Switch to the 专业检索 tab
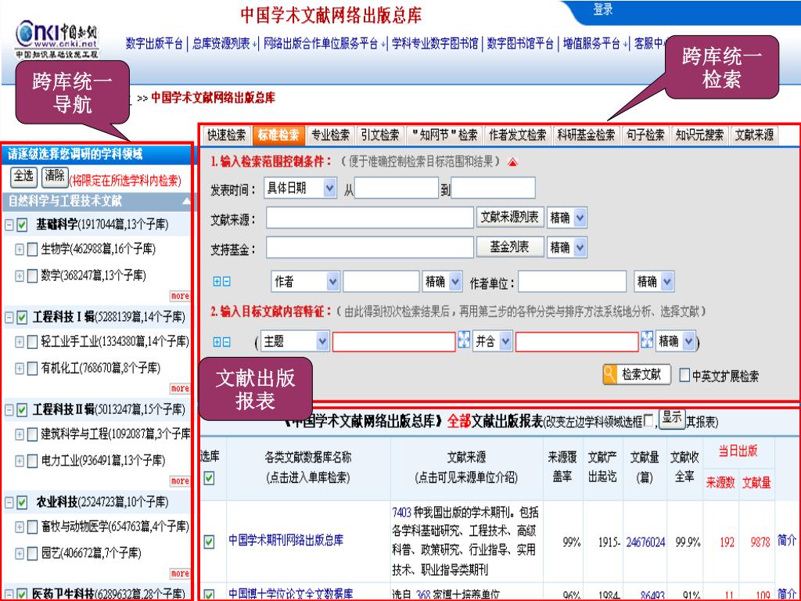The height and width of the screenshot is (601, 801). (331, 135)
